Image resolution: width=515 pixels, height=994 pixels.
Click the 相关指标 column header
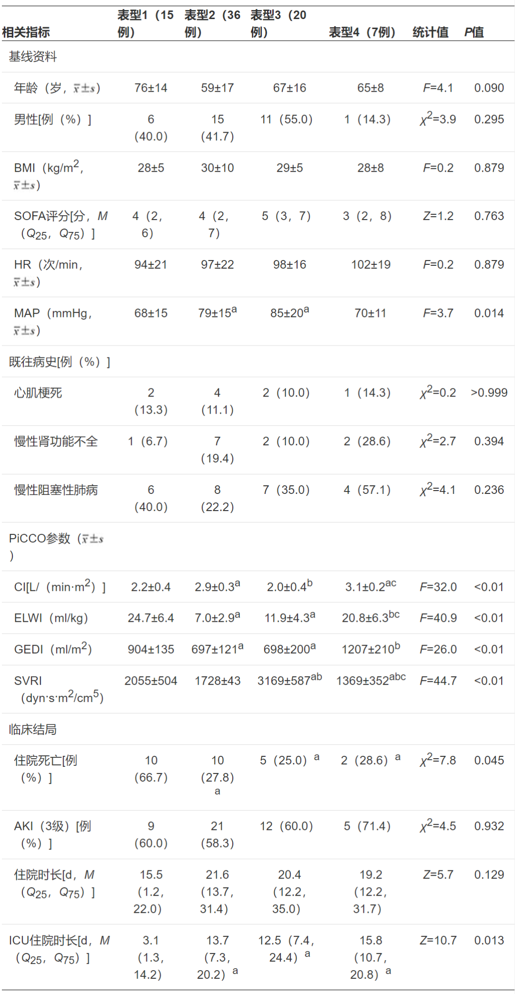[26, 32]
